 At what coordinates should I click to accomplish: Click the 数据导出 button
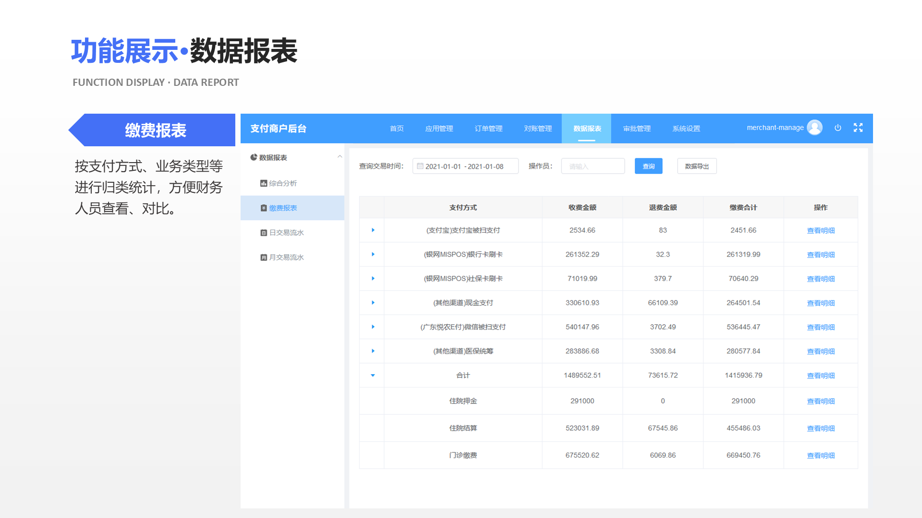(697, 166)
